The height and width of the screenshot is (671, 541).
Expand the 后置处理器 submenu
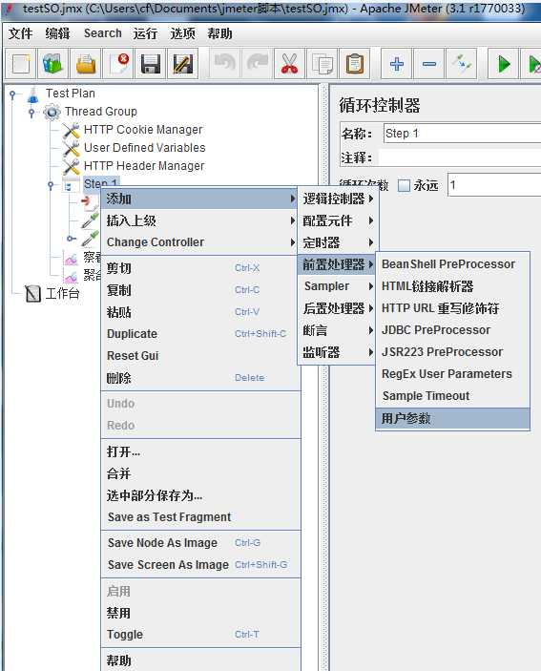coord(339,308)
